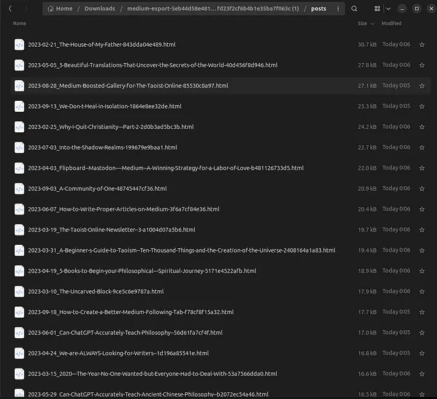Select 2023-03-31_A-Beginner-s-Guide-to-Taoism file name
Screen dimensions: 437x399
tap(181, 250)
